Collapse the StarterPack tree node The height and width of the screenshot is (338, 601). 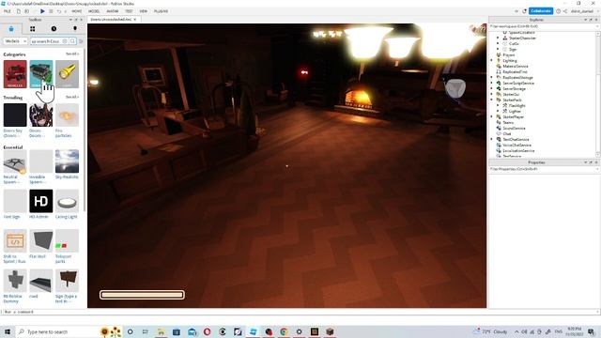point(492,100)
